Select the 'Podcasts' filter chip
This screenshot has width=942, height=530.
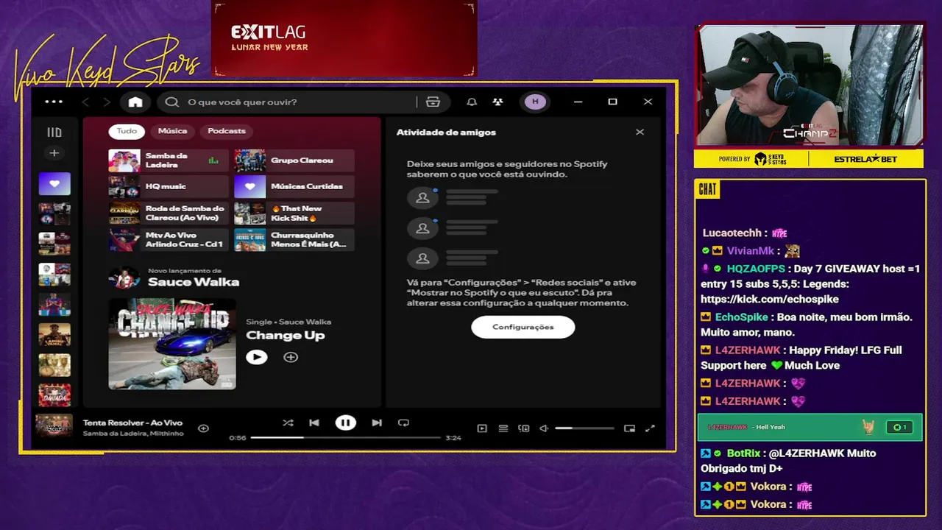(x=227, y=131)
